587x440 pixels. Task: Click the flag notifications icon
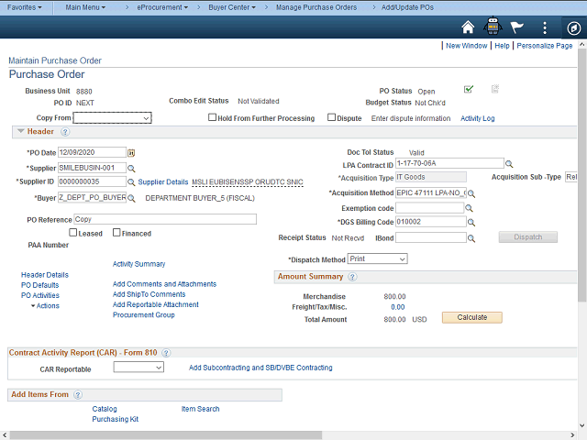(518, 27)
